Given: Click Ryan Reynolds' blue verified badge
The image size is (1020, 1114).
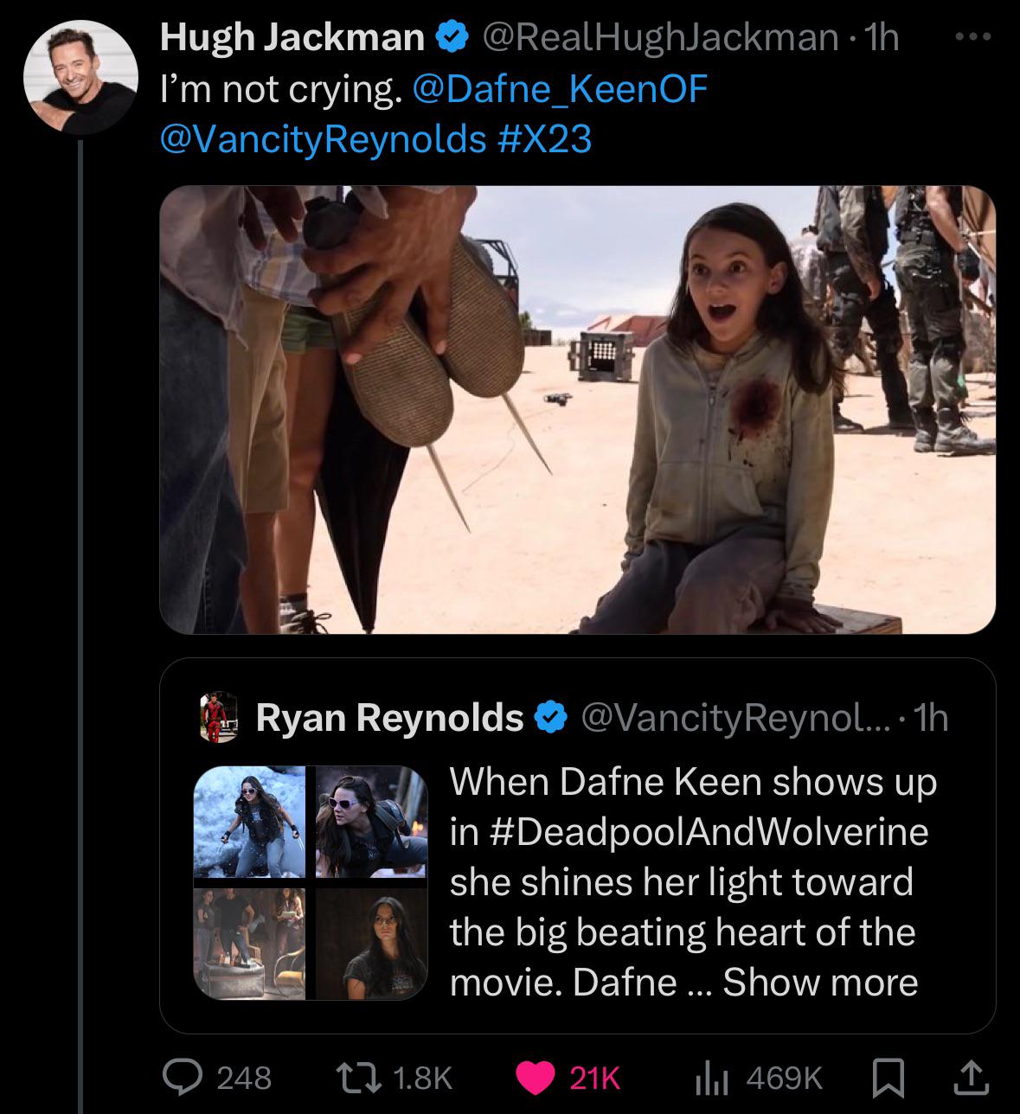Looking at the screenshot, I should tap(551, 717).
